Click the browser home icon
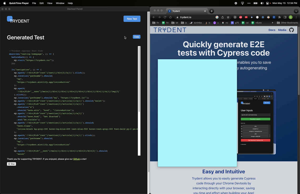The height and width of the screenshot is (194, 300). pyautogui.click(x=171, y=17)
